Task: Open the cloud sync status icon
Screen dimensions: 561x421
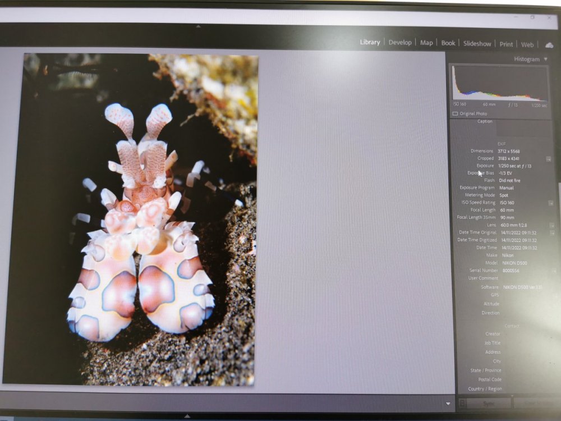Action: tap(549, 45)
